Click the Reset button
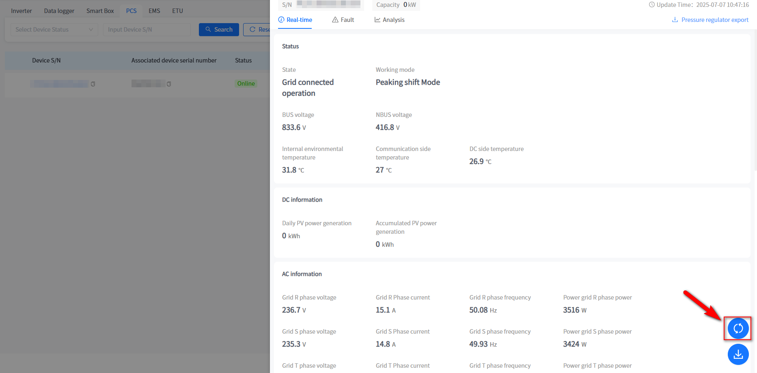This screenshot has height=373, width=757. click(258, 30)
